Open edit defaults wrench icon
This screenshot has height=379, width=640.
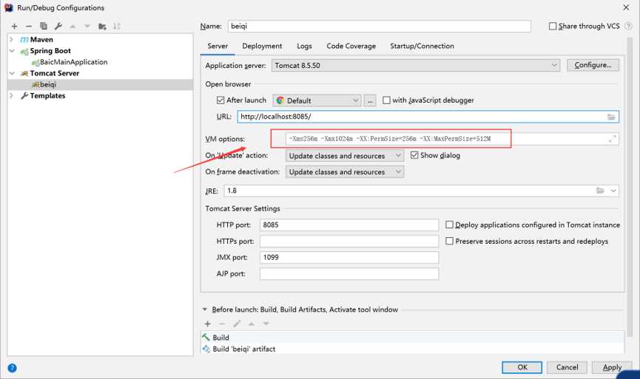[58, 27]
